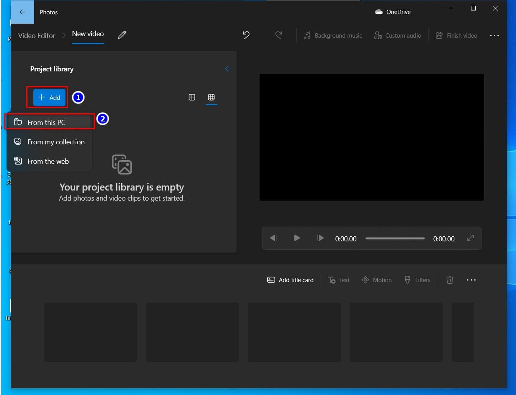The height and width of the screenshot is (395, 516).
Task: Switch library to medium thumbnail view
Action: click(192, 97)
